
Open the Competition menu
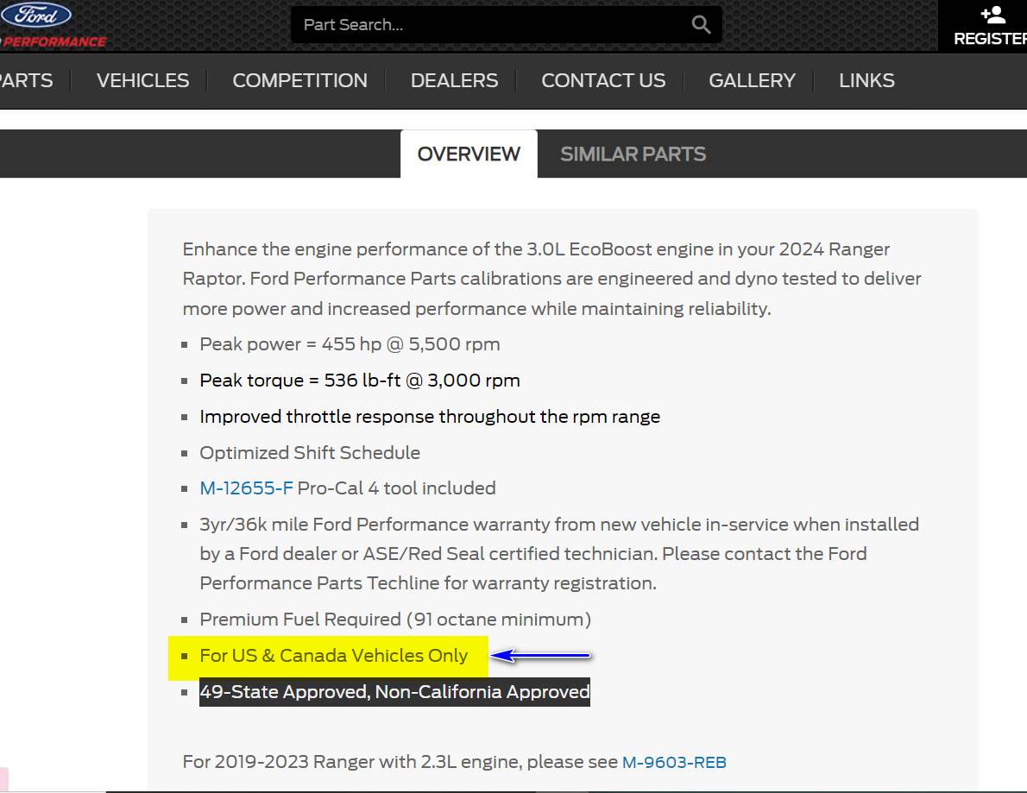click(x=300, y=80)
